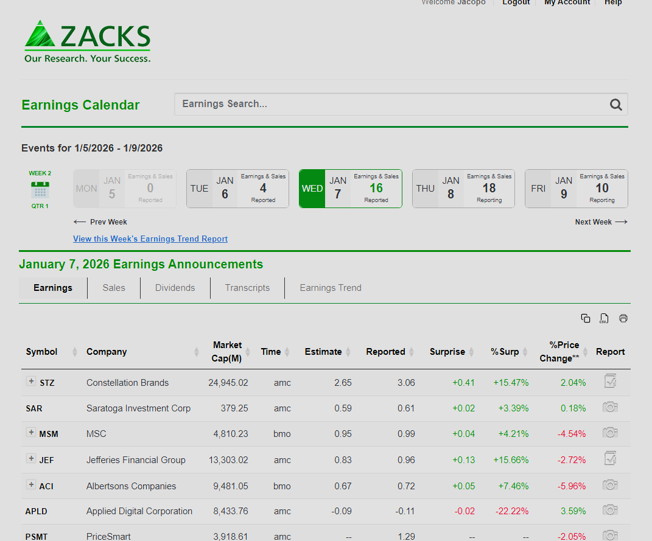The width and height of the screenshot is (652, 541).
Task: Click Applied Digital Corporation company name
Action: 139,511
